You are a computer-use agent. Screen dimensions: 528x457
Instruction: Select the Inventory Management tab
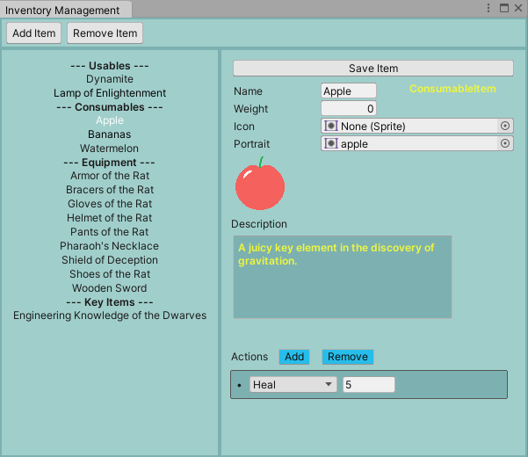coord(63,11)
